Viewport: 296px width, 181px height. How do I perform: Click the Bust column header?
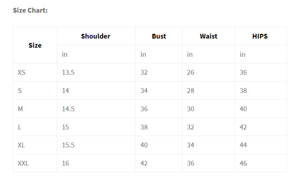point(159,36)
